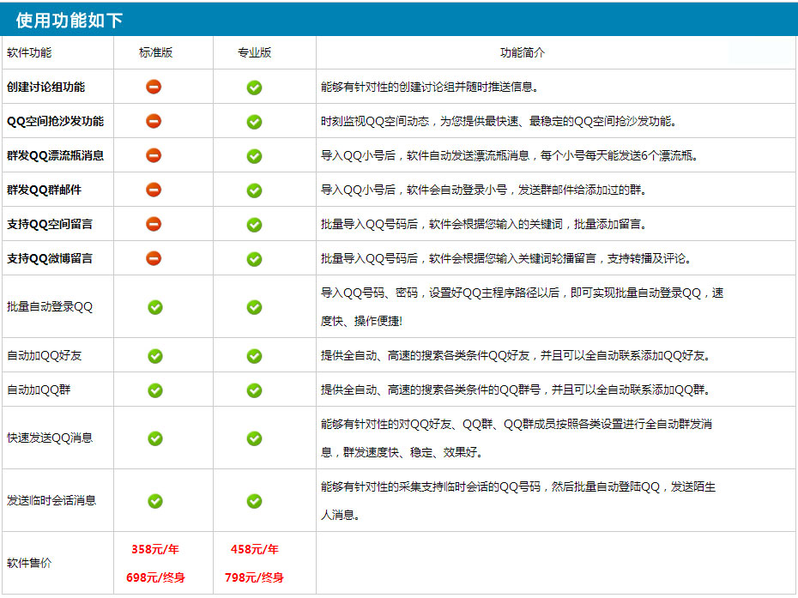This screenshot has height=598, width=798.
Task: Click green check icon in 支持QQ微博留言 row
Action: [x=255, y=259]
